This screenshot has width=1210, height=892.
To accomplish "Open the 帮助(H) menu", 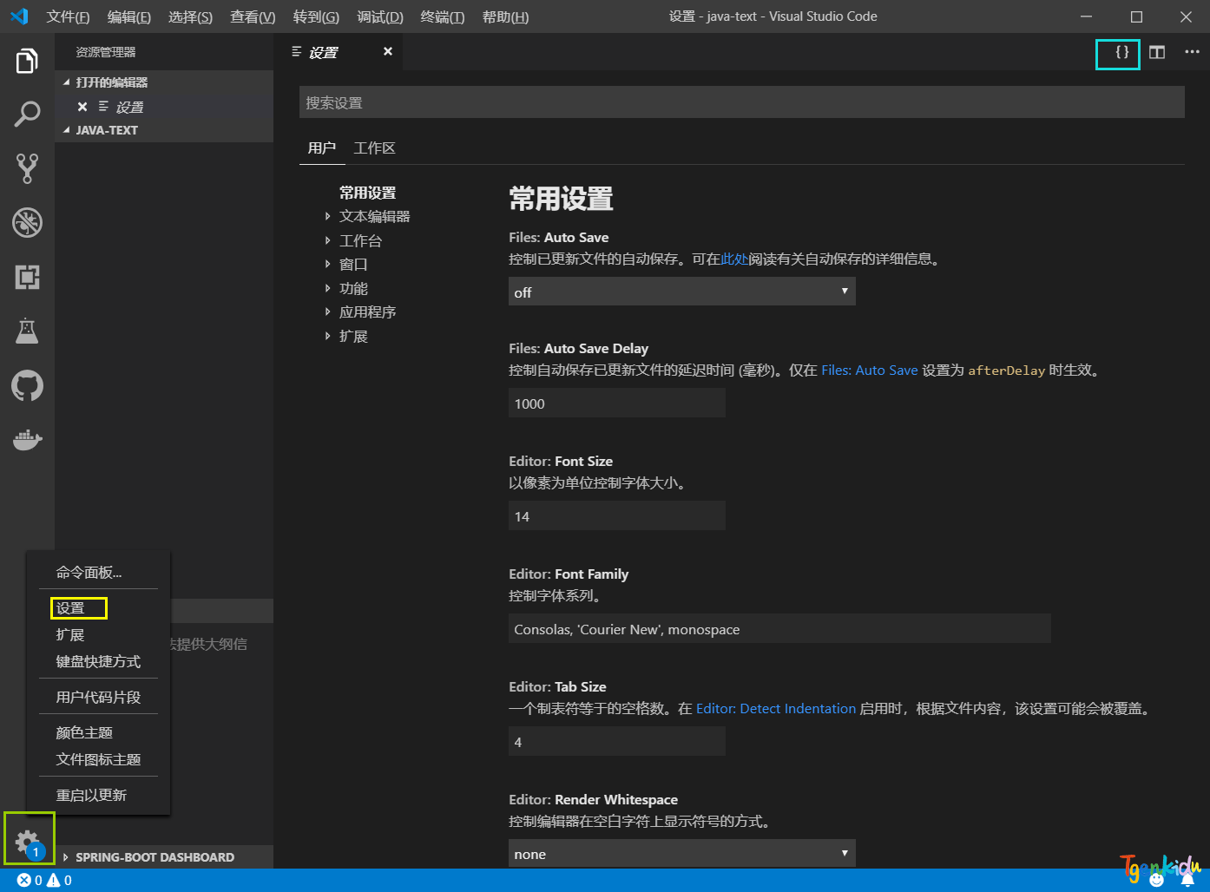I will click(x=505, y=16).
